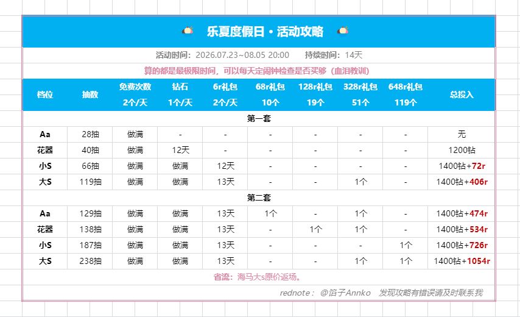
Task: Click the 持续时间: 14天 text
Action: [x=334, y=55]
